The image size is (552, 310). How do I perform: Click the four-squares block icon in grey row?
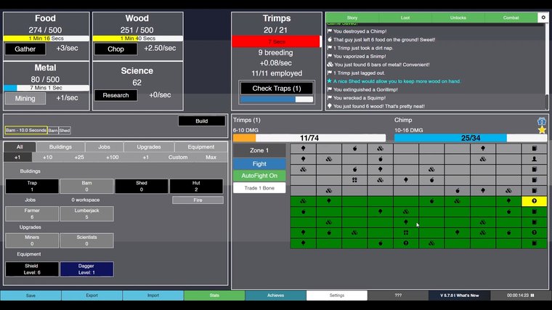coord(354,180)
